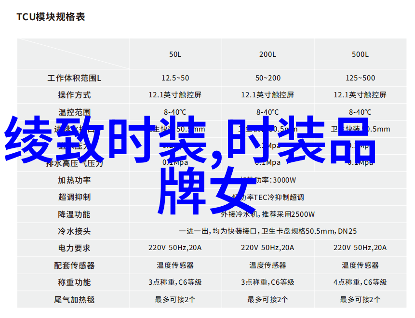Select the "外接冷水机,推荐采用2500W" cell
The image size is (415, 318).
(268, 214)
